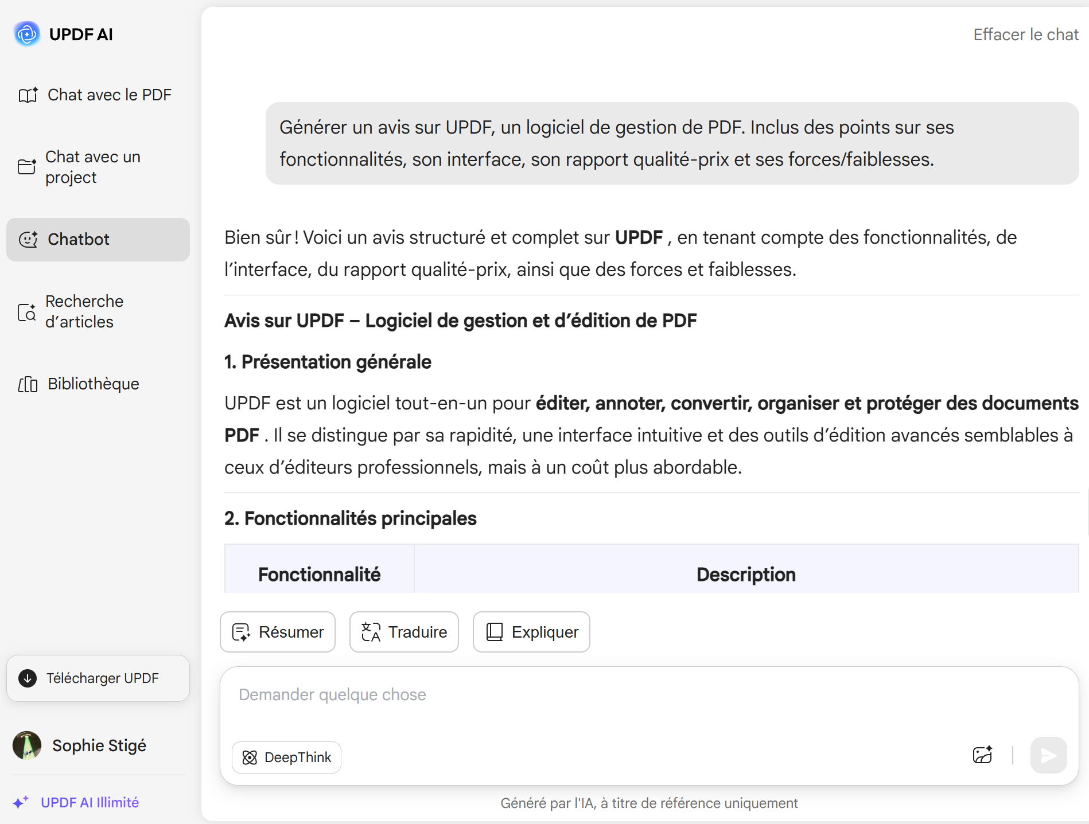Click 'Généré par l'IA' disclaimer text
Viewport: 1089px width, 824px height.
[649, 803]
